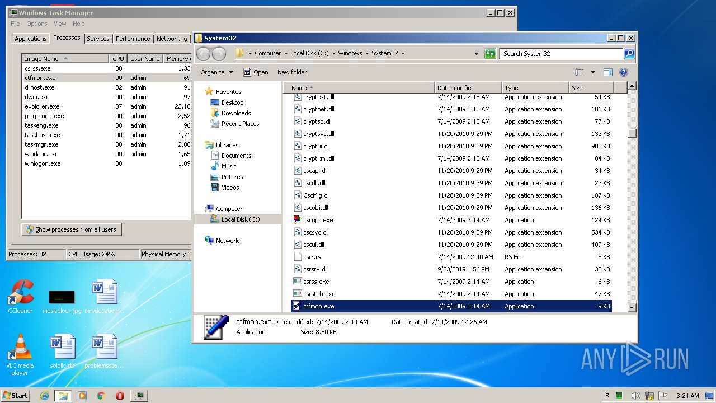Screen dimensions: 716x403
Task: Switch to Services tab in Task Manager
Action: click(x=98, y=39)
